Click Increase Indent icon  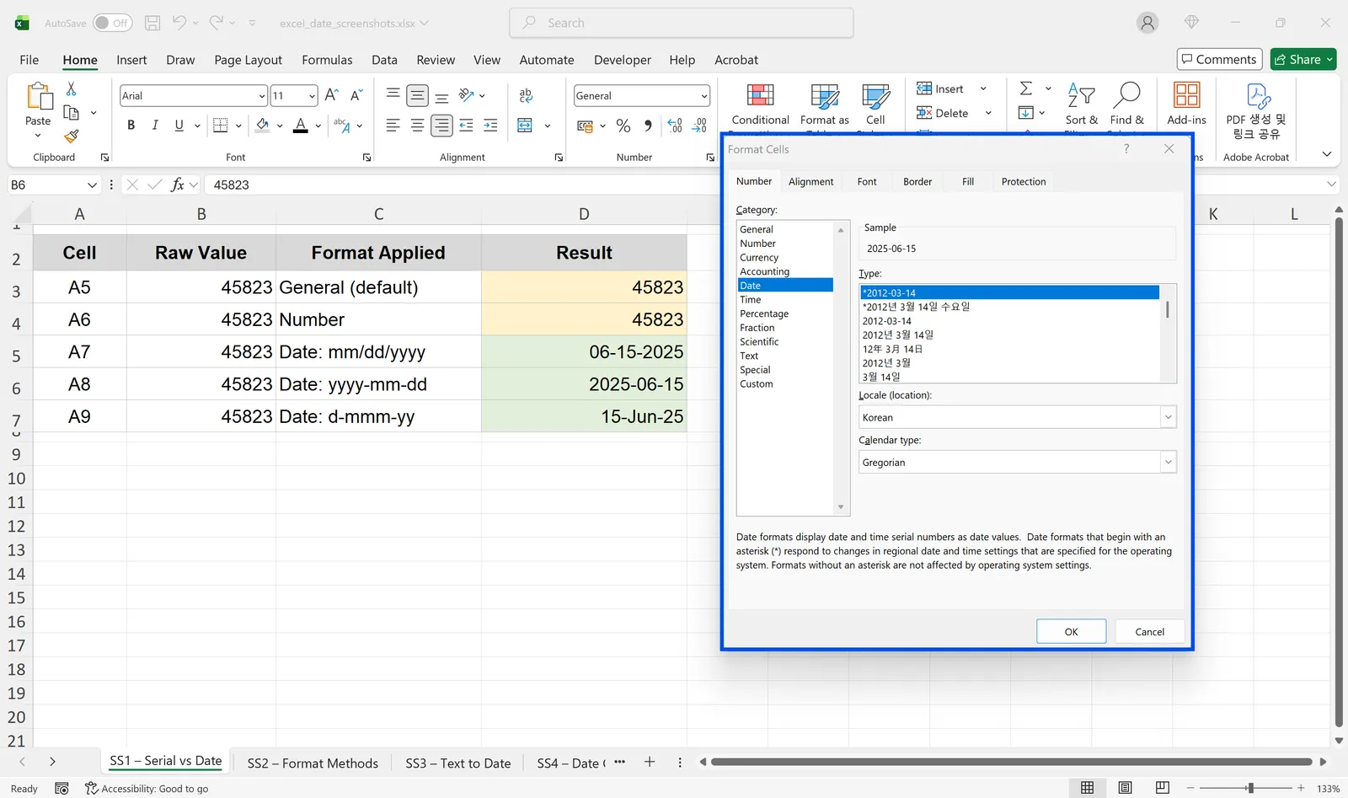click(490, 126)
